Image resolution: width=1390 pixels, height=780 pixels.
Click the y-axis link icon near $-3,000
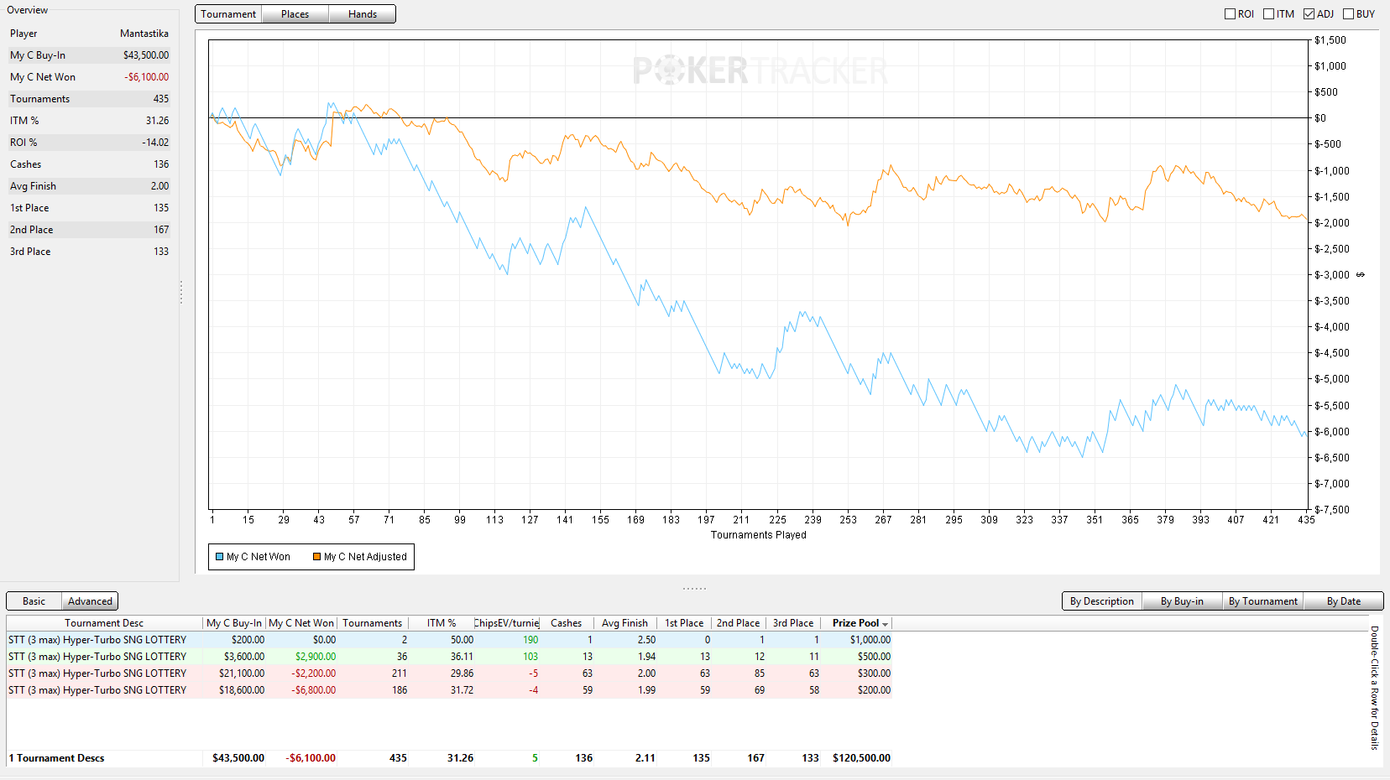pos(1361,275)
